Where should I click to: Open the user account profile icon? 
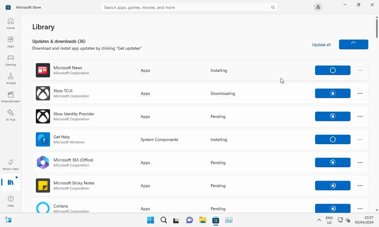tap(318, 7)
